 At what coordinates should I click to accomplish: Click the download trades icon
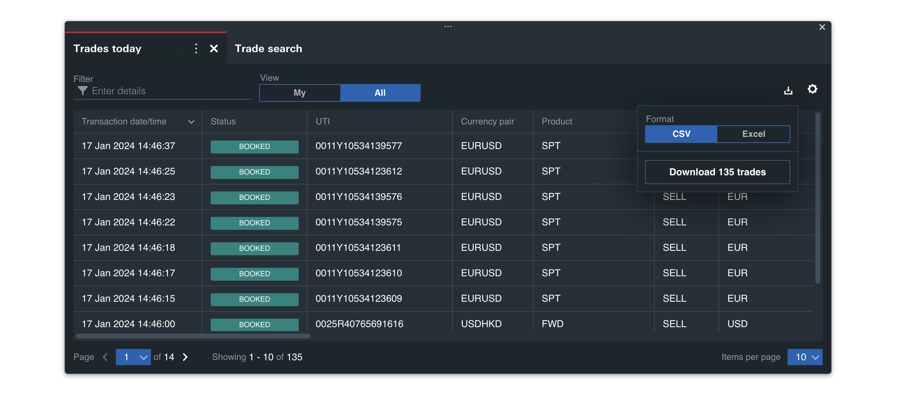[x=788, y=90]
